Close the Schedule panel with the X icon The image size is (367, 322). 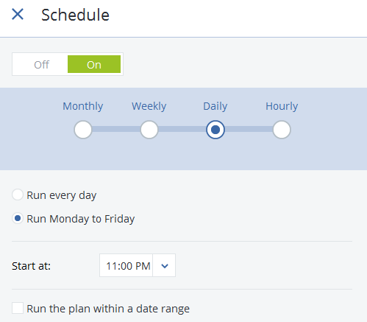pyautogui.click(x=18, y=14)
